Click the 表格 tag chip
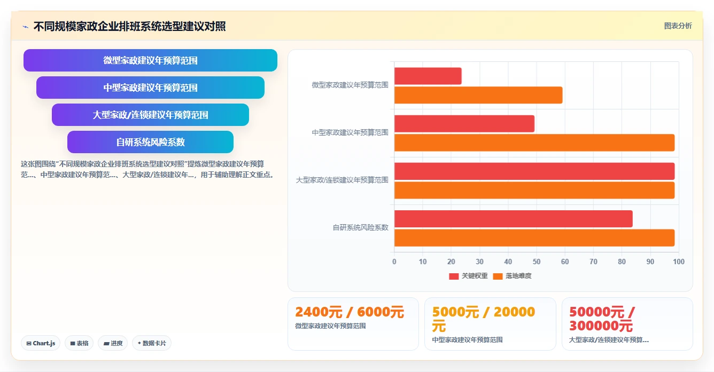Image resolution: width=714 pixels, height=372 pixels. coord(80,343)
